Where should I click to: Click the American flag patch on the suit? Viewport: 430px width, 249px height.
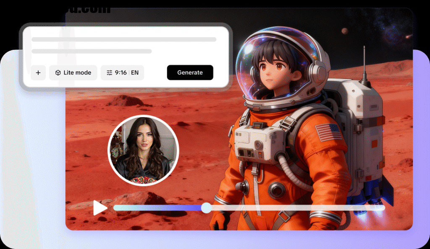pos(329,132)
